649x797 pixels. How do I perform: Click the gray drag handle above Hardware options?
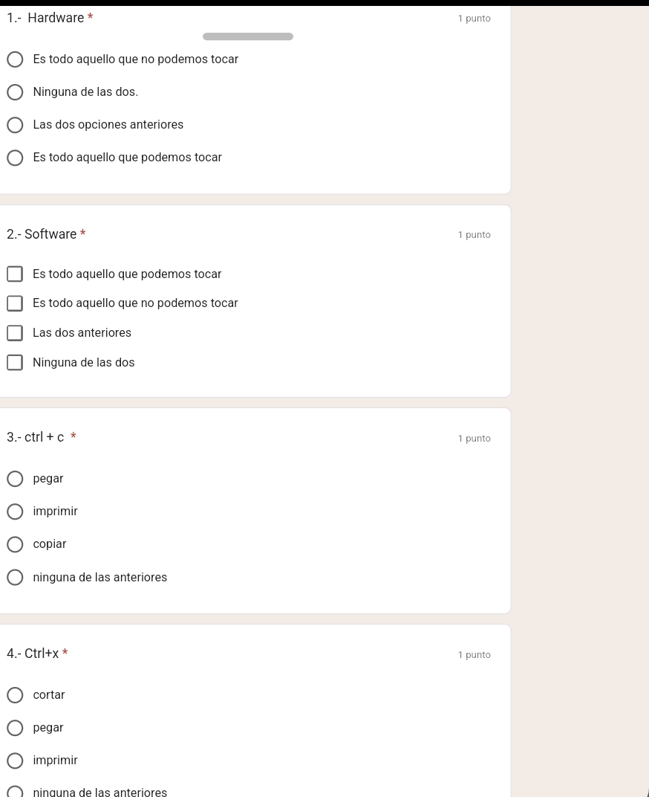pyautogui.click(x=248, y=36)
